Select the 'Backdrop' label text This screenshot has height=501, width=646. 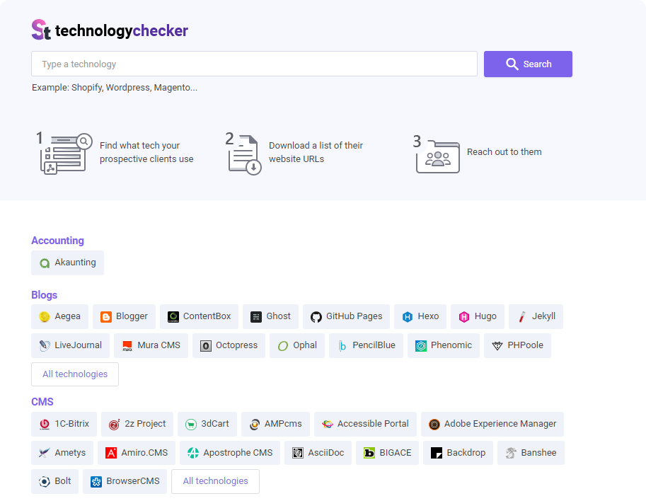466,452
